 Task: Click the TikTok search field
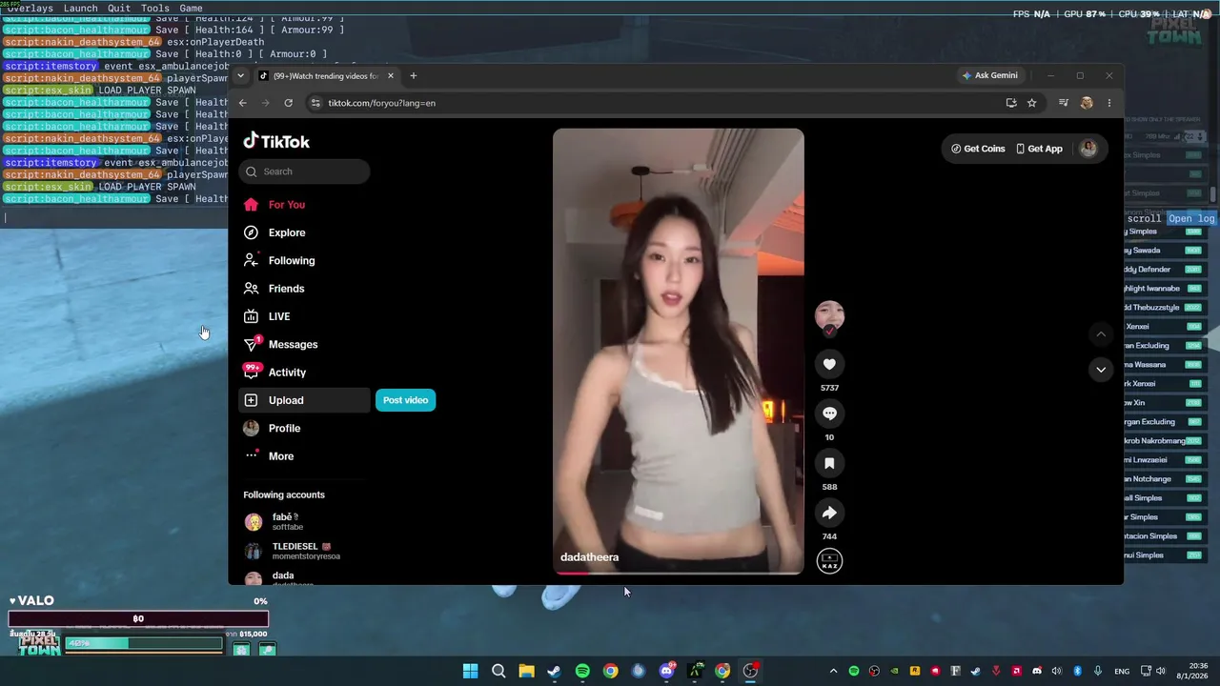click(304, 171)
